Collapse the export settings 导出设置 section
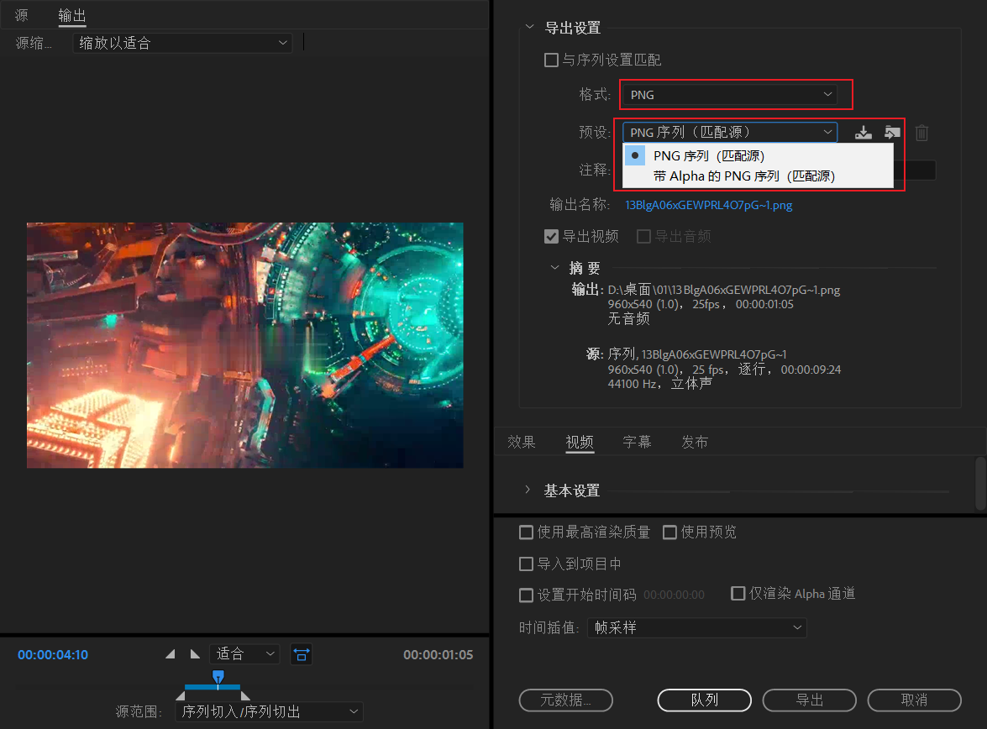This screenshot has width=987, height=729. (529, 27)
